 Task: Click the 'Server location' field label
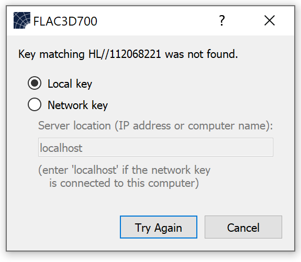pyautogui.click(x=155, y=126)
